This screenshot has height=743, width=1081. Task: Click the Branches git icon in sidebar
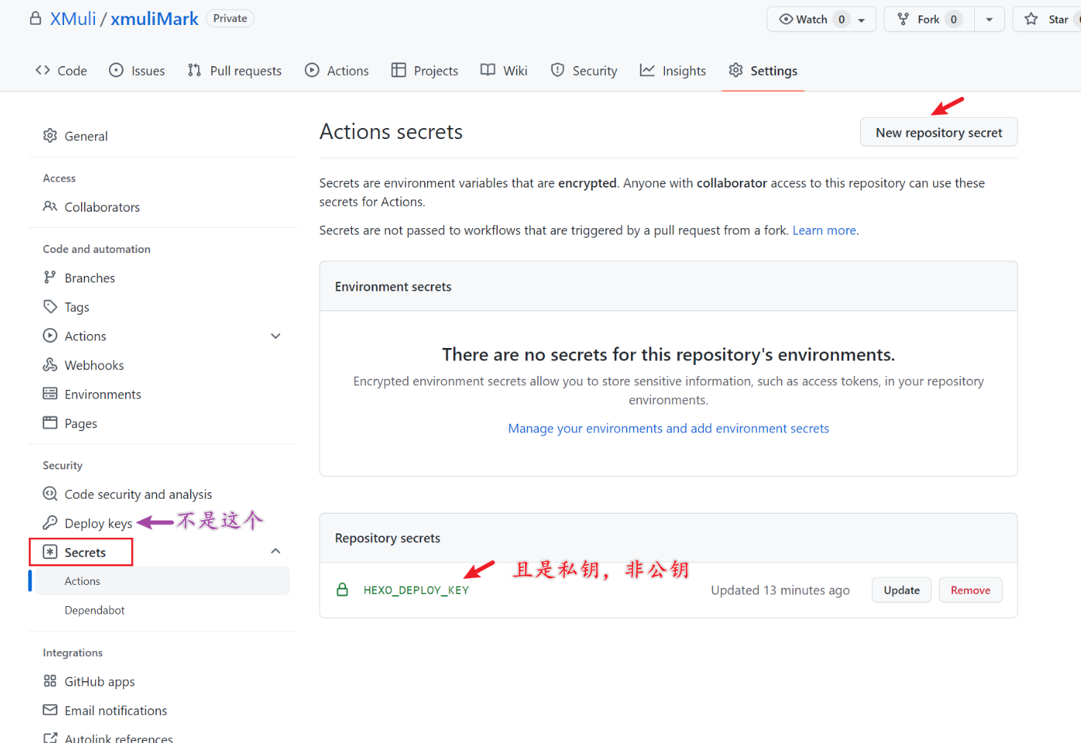(x=49, y=277)
